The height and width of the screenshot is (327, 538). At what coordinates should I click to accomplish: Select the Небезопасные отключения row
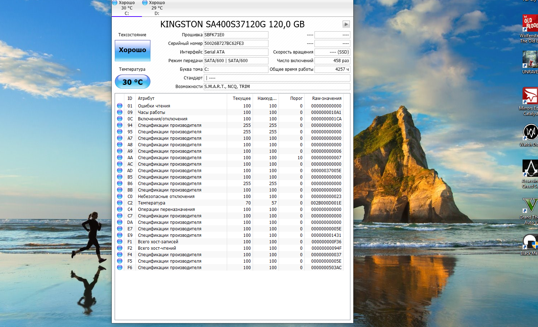229,197
